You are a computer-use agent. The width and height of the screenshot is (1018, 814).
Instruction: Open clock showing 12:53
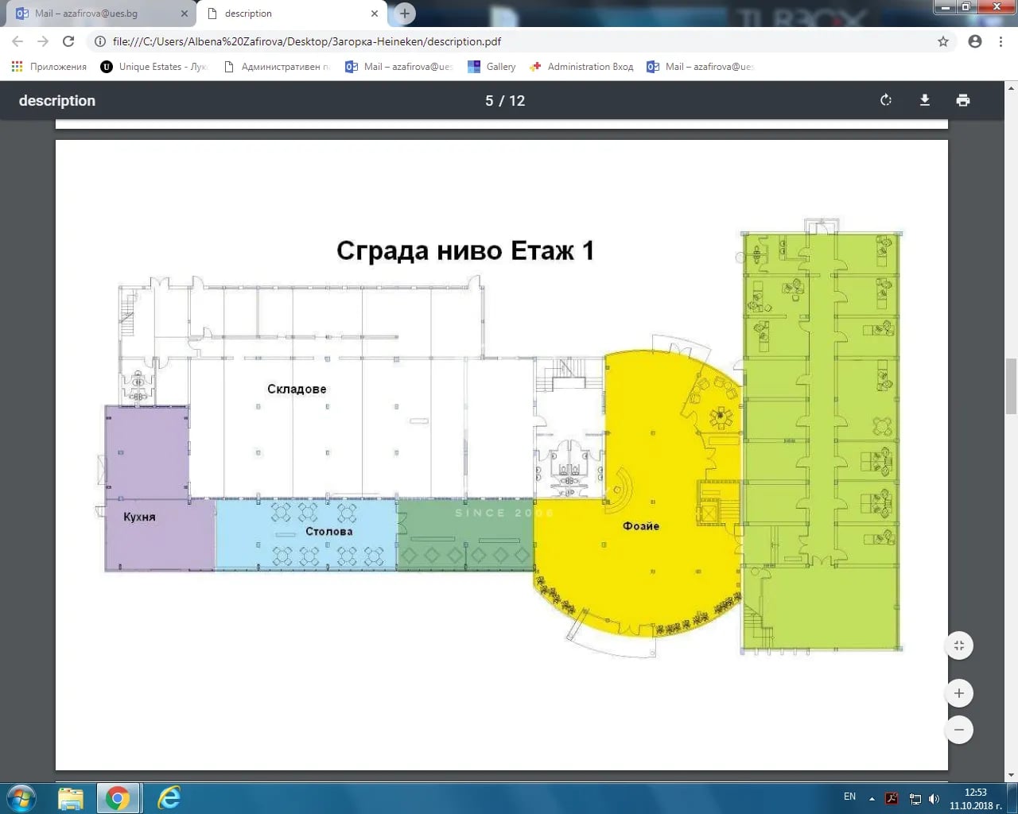(975, 798)
